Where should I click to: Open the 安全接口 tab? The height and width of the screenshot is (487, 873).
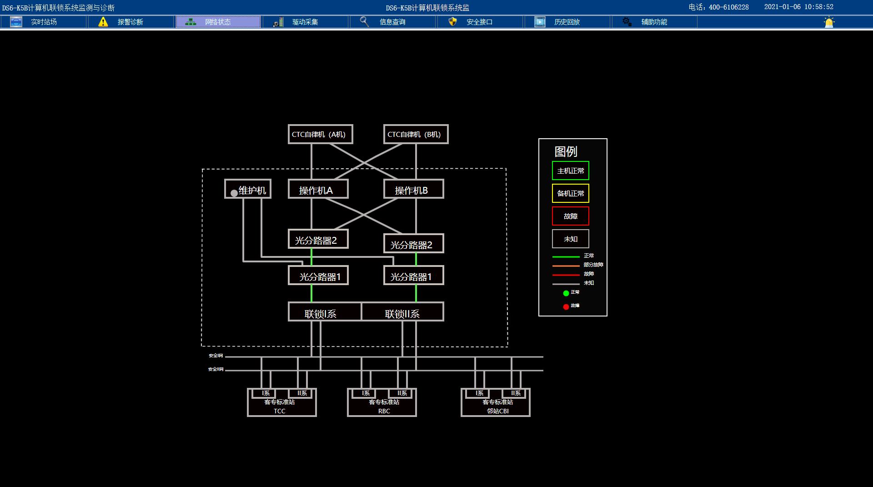click(480, 22)
